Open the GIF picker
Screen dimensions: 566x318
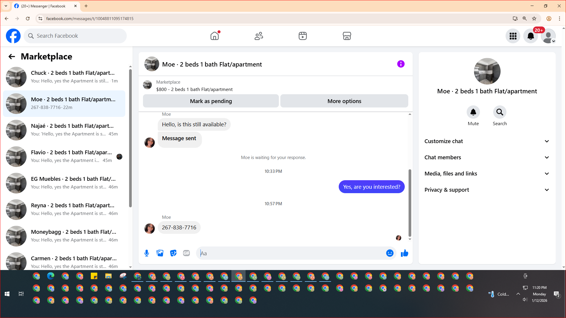[186, 253]
